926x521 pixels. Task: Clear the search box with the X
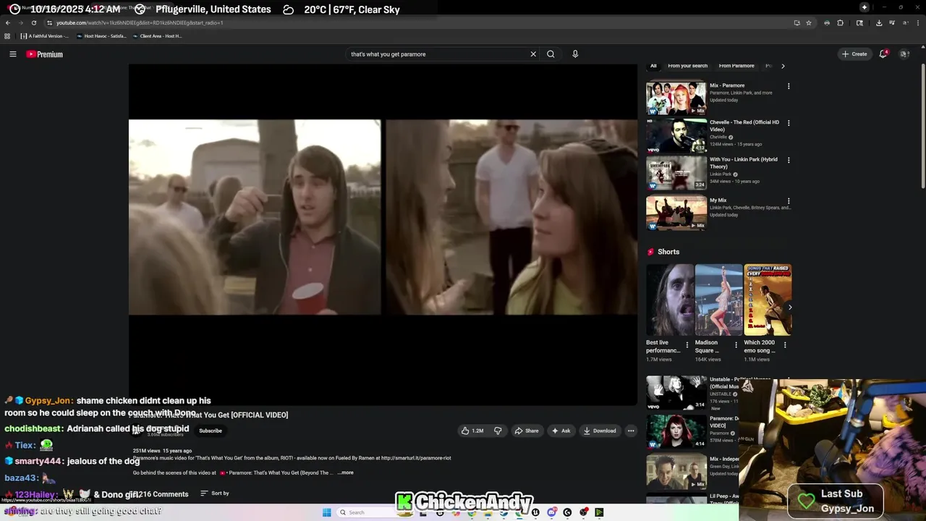533,54
